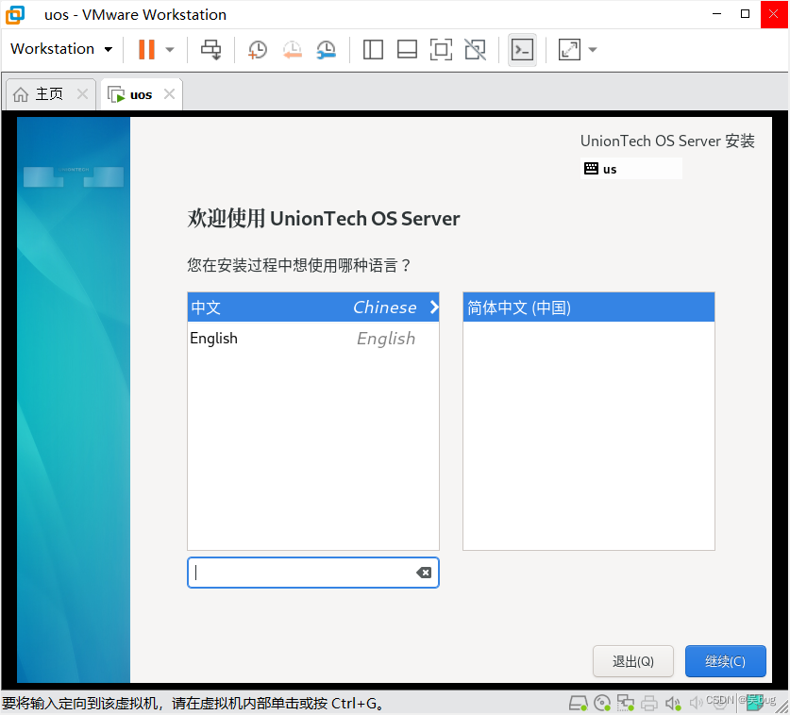Image resolution: width=790 pixels, height=715 pixels.
Task: Expand the power options dropdown arrow
Action: pos(170,49)
